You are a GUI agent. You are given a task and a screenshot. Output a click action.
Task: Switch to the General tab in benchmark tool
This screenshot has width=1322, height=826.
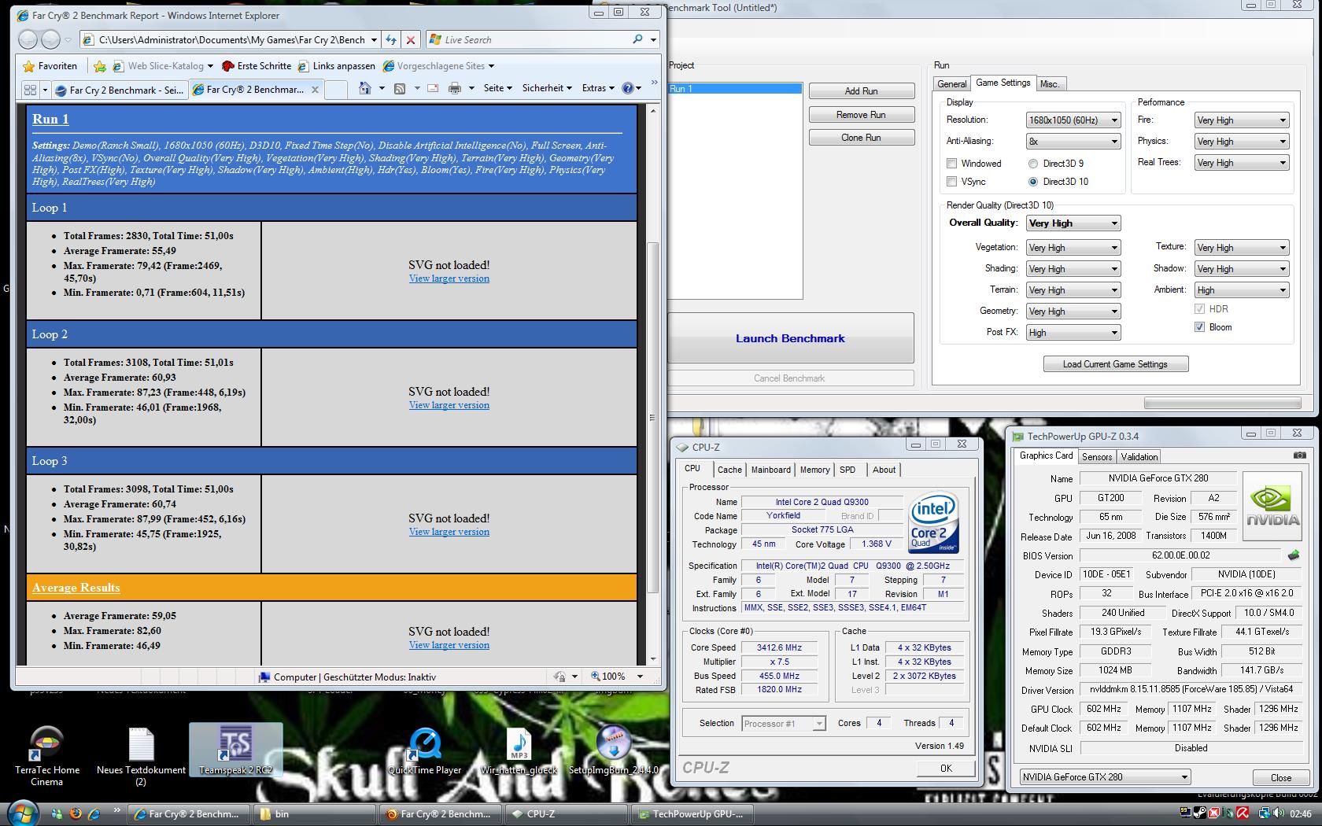point(951,84)
